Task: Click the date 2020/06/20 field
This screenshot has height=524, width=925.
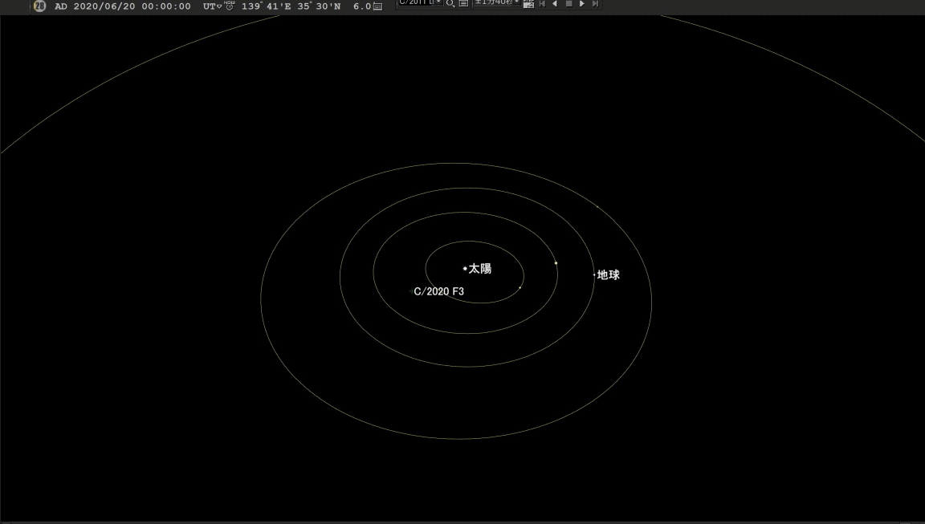Action: pyautogui.click(x=104, y=6)
